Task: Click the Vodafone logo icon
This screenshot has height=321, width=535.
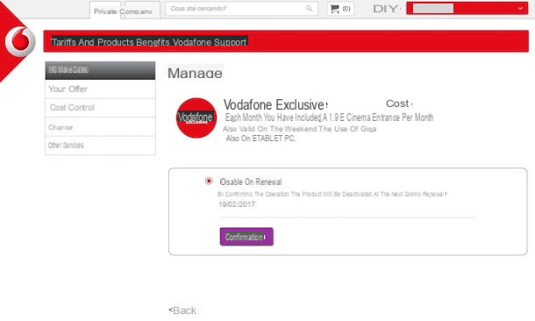Action: [x=20, y=42]
